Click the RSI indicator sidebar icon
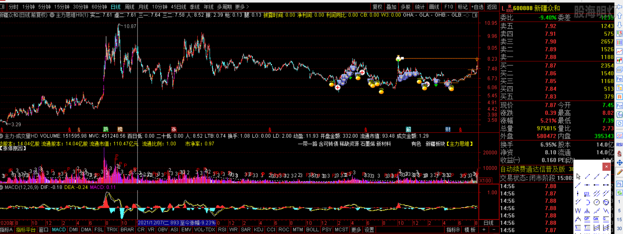Image resolution: width=623 pixels, height=234 pixels. tap(619, 144)
